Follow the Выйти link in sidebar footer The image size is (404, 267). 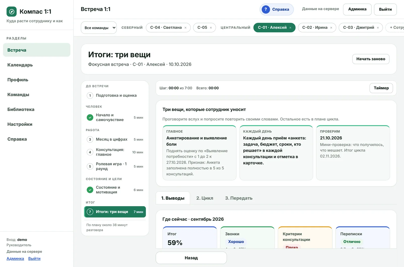(34, 258)
